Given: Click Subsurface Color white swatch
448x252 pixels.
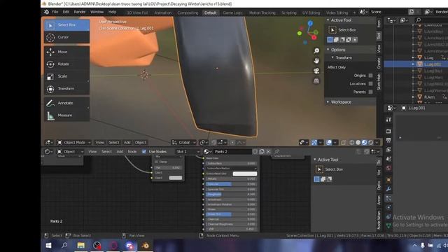Looking at the screenshot, I should pos(245,174).
